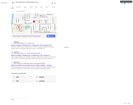
Task: Go to results page 3
Action: pos(21,98)
